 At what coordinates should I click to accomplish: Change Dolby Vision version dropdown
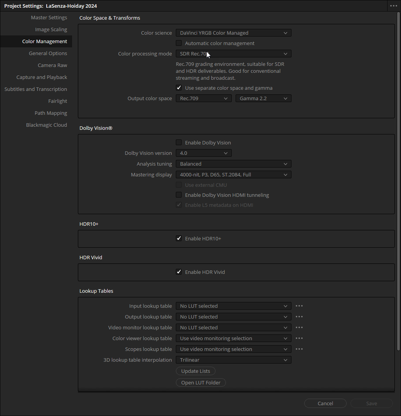click(204, 153)
